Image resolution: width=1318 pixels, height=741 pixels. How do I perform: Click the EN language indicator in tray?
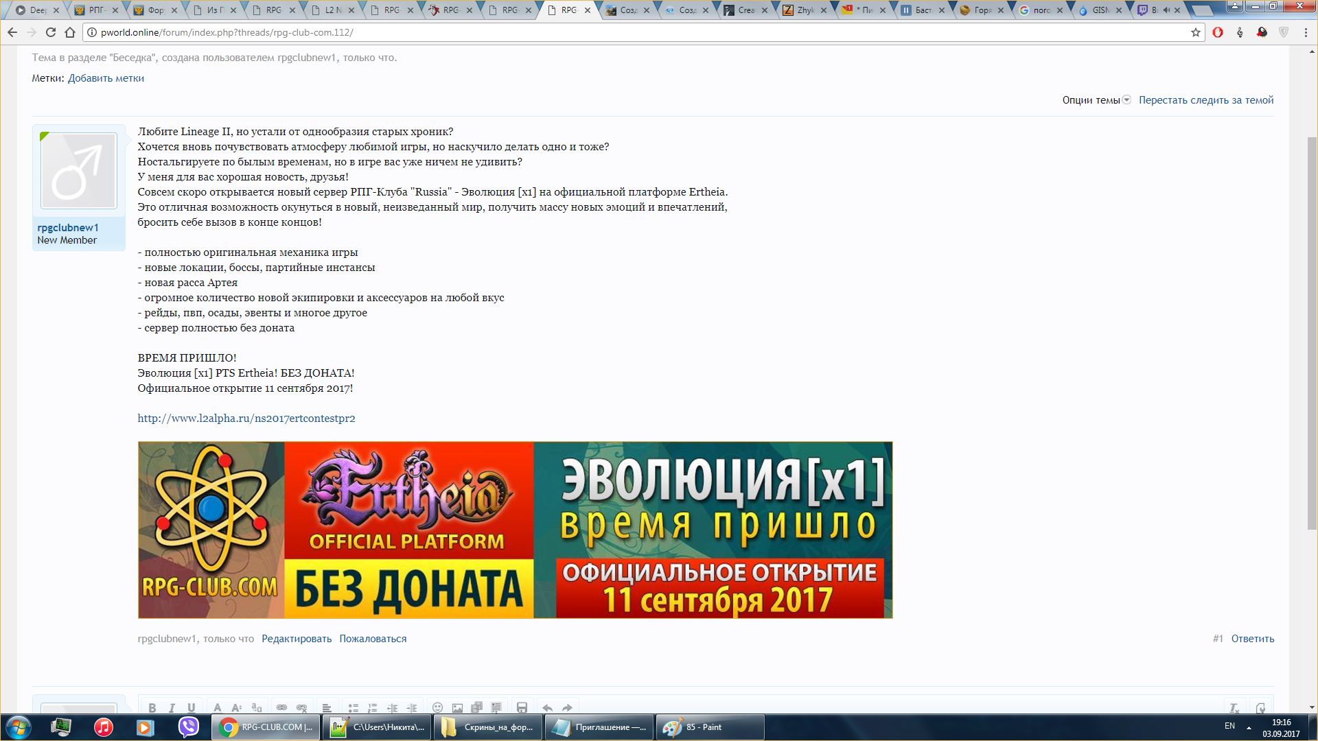pos(1229,726)
